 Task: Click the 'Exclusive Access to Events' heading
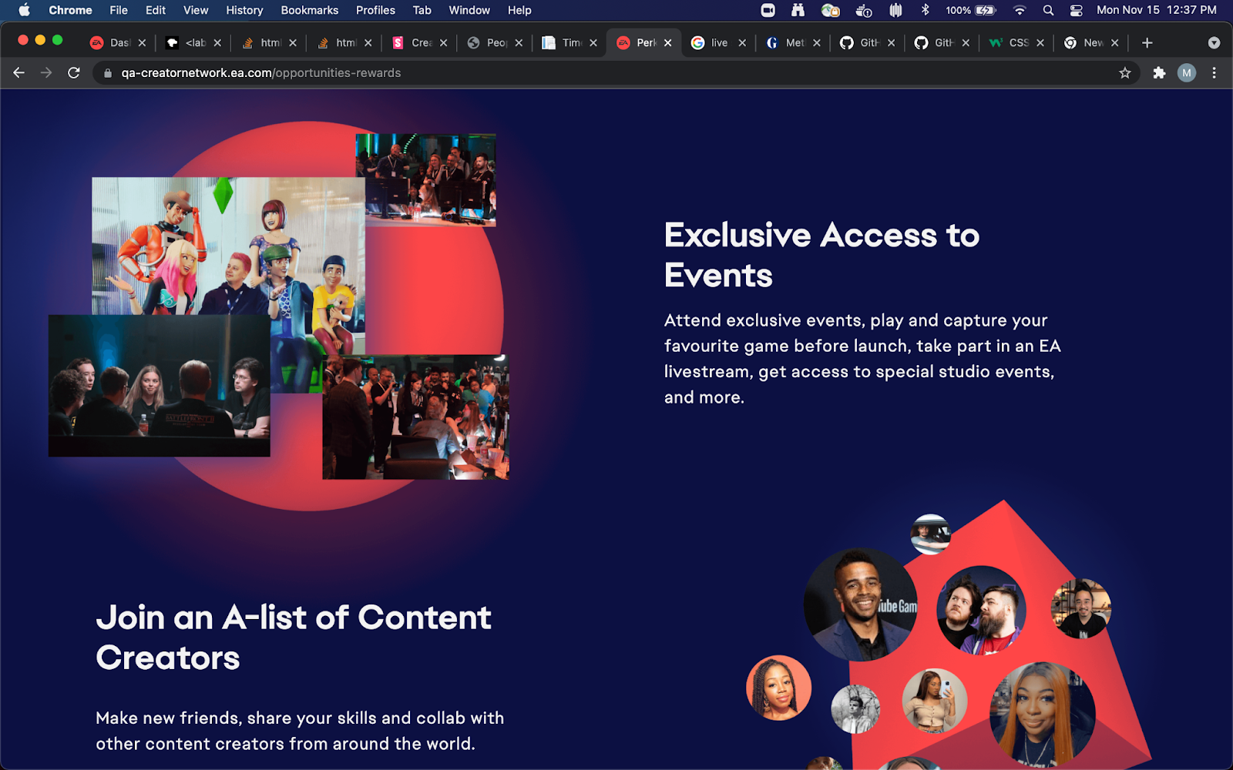821,255
